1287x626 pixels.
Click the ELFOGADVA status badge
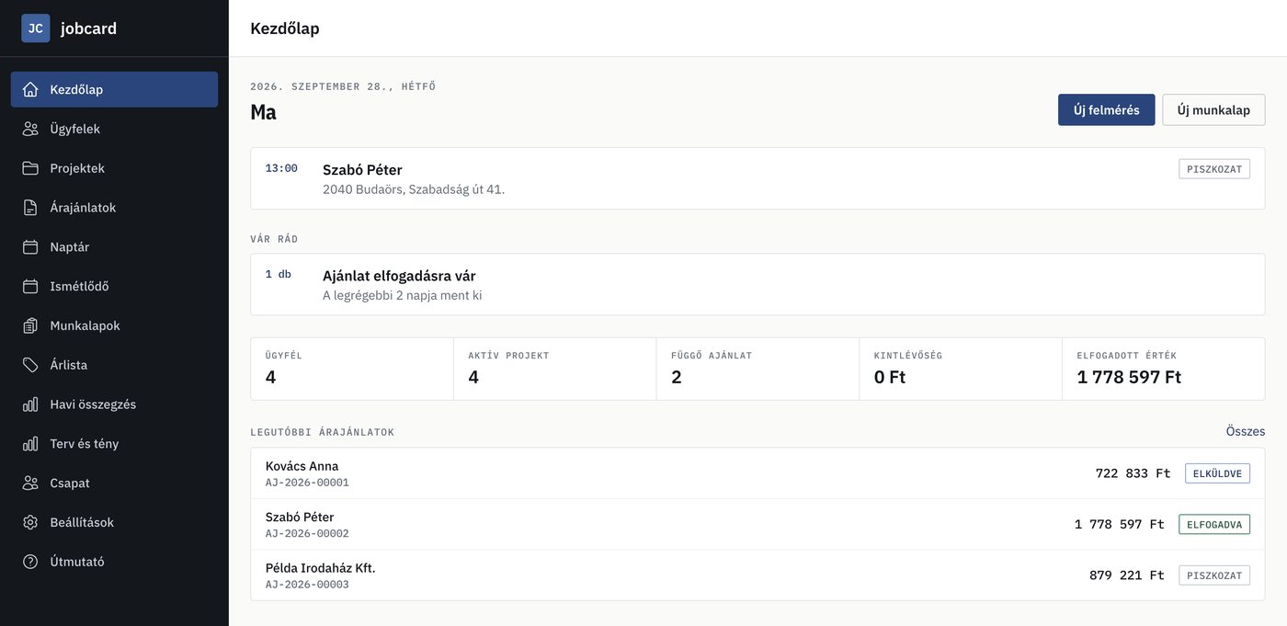point(1214,524)
